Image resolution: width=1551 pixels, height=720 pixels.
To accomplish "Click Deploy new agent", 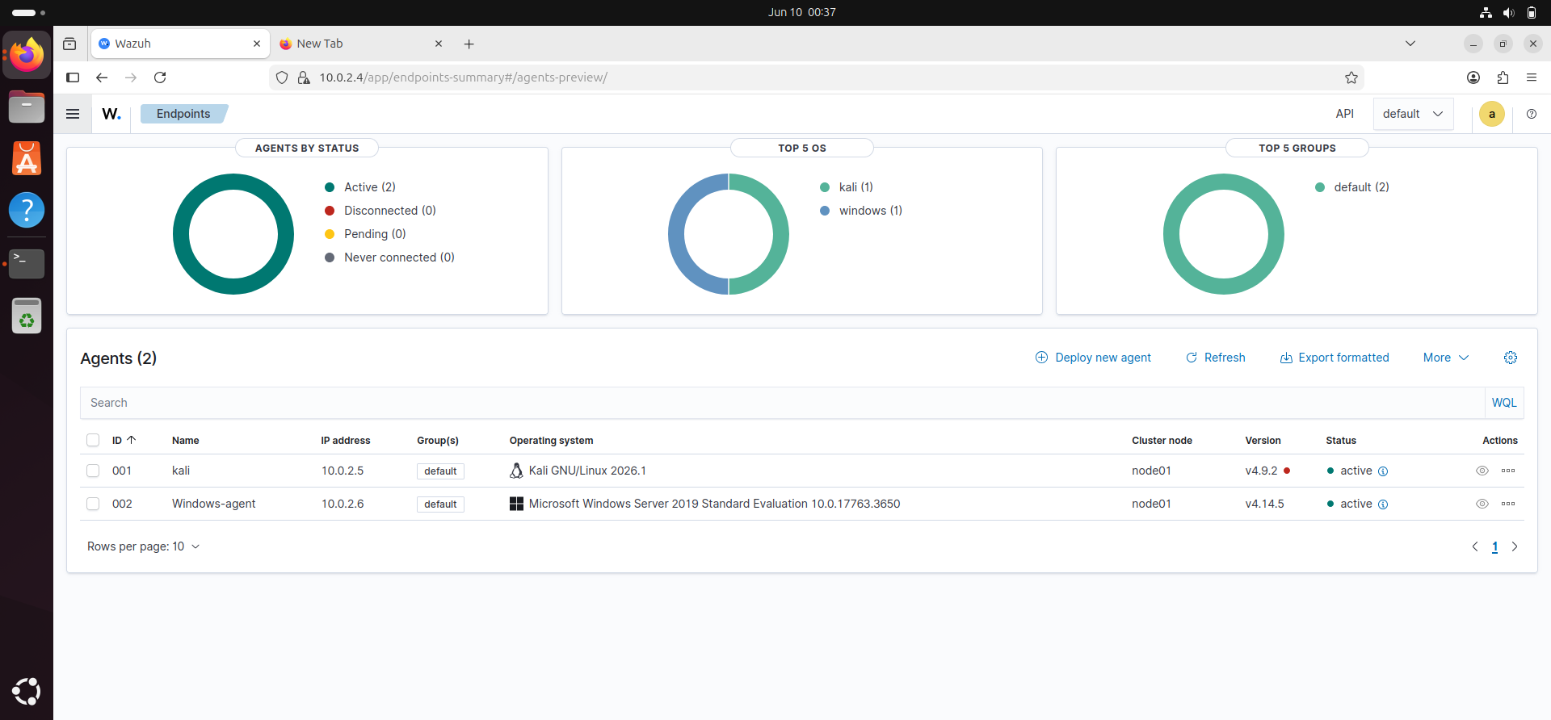I will [1093, 358].
